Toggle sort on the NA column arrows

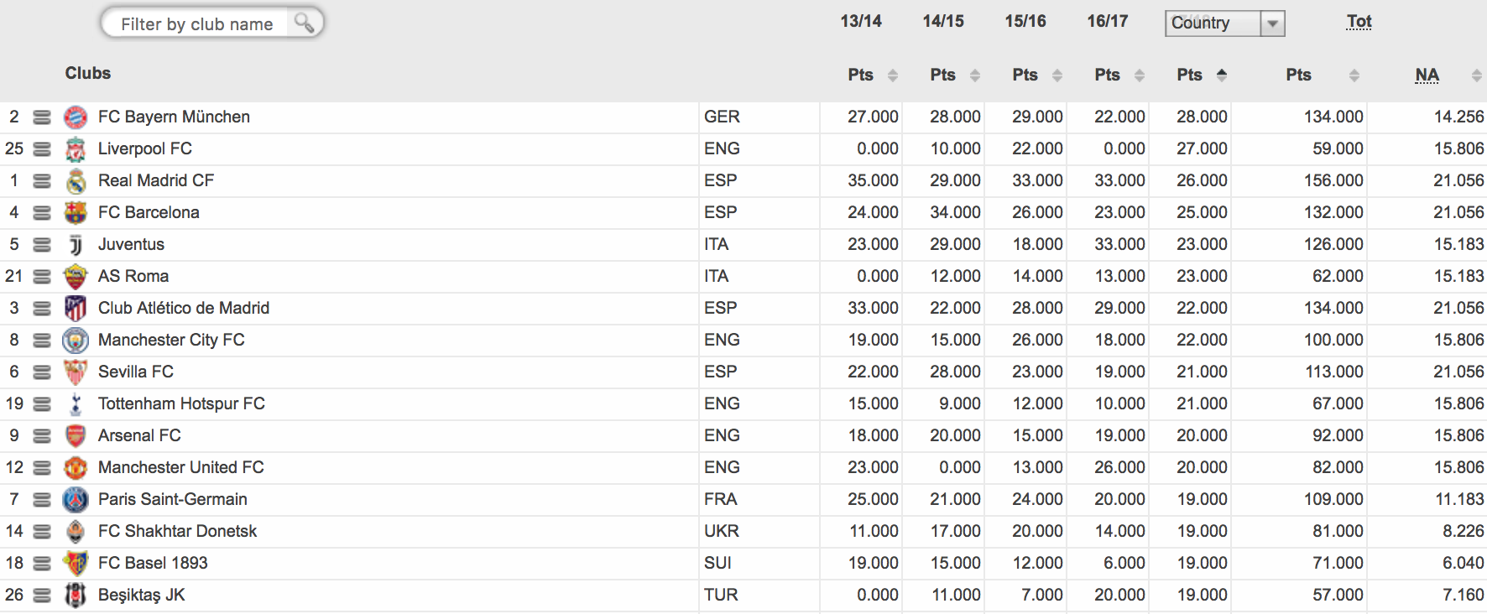point(1476,75)
